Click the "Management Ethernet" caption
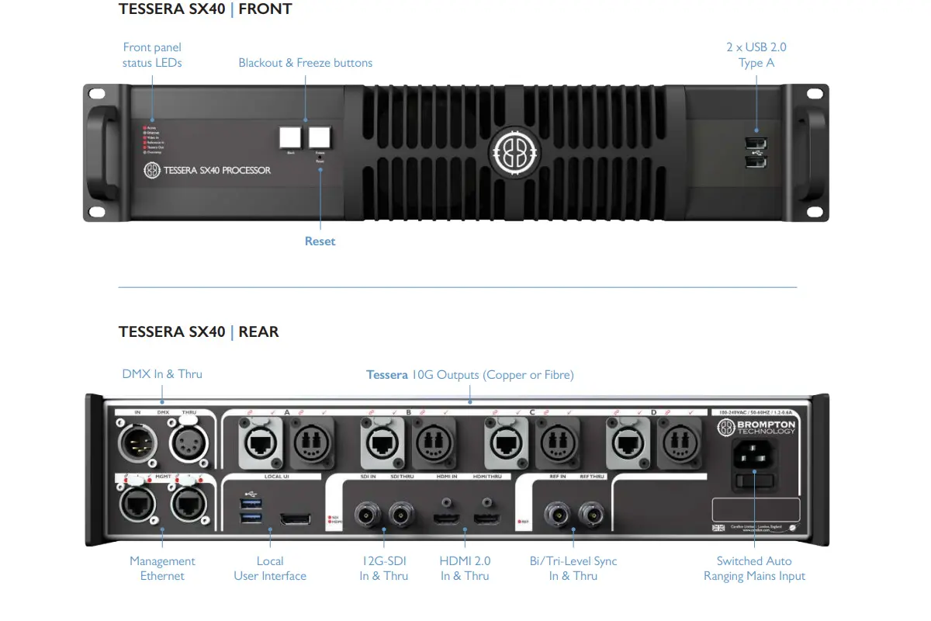931x621 pixels. (162, 568)
